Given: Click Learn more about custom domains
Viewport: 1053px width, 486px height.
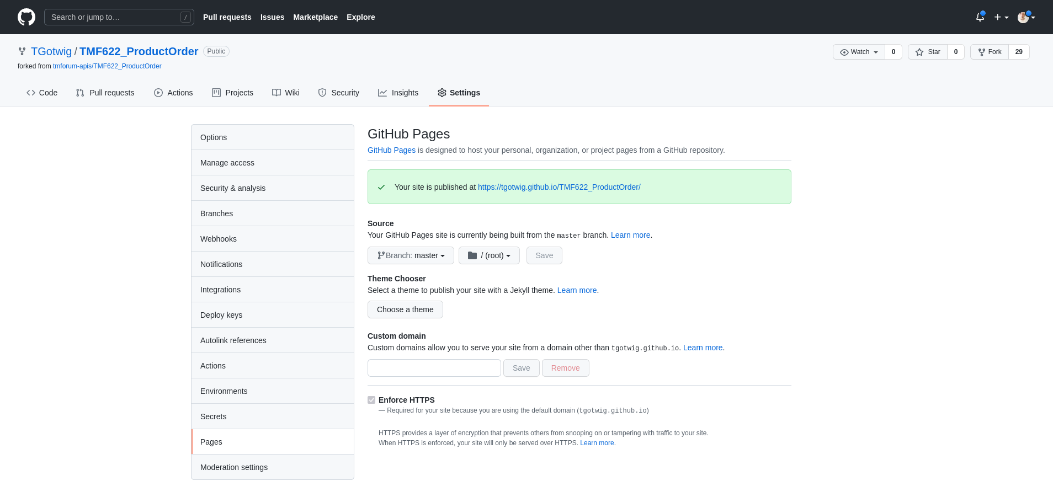Looking at the screenshot, I should tap(703, 348).
